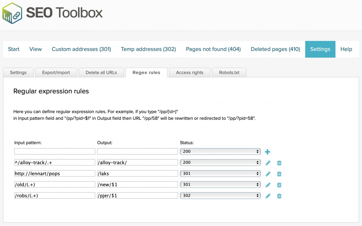This screenshot has width=362, height=226.
Task: Select the Export/import tab
Action: (56, 72)
